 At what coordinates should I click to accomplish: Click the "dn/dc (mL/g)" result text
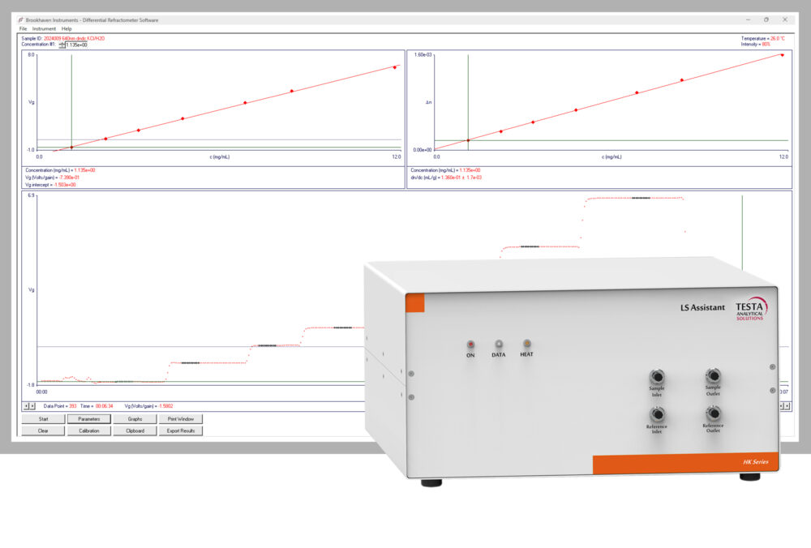point(446,178)
